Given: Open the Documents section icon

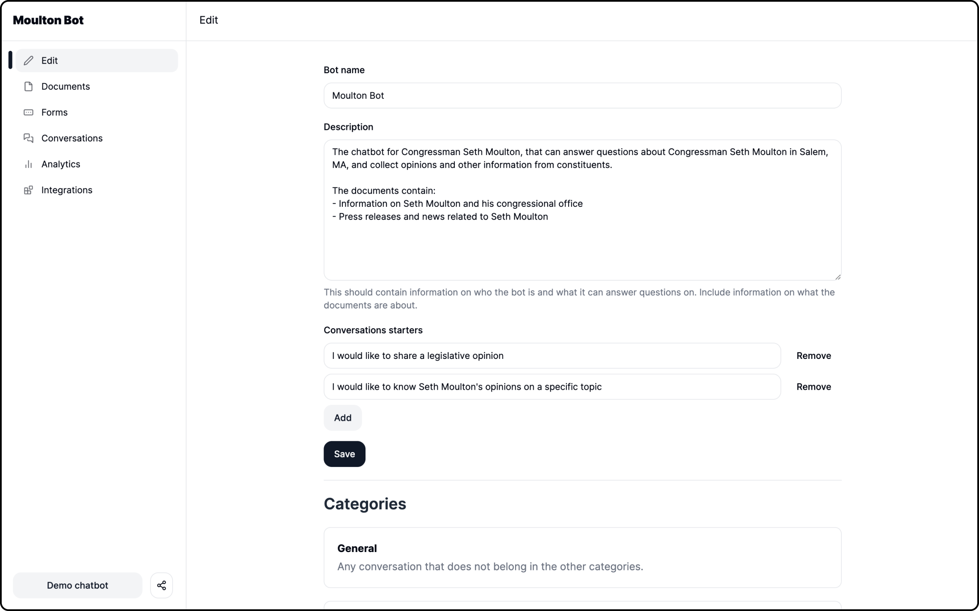Looking at the screenshot, I should pyautogui.click(x=28, y=86).
